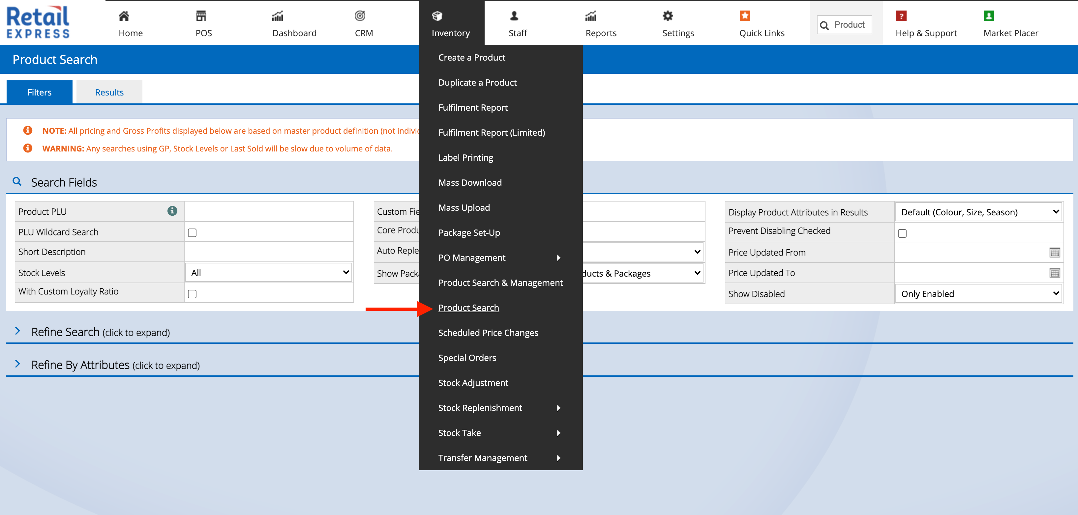Tick the PLU Wildcard Search checkbox
The width and height of the screenshot is (1078, 515).
[x=192, y=232]
